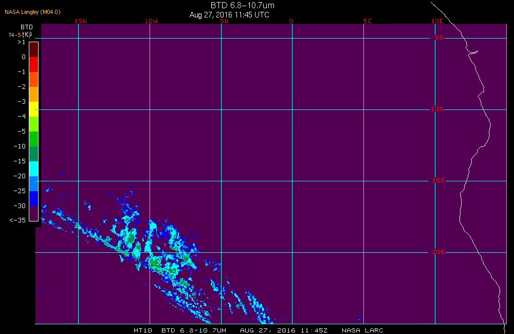Viewport: 514px width, 334px height.
Task: Click the light blue -20 to -25 band
Action: tap(34, 184)
